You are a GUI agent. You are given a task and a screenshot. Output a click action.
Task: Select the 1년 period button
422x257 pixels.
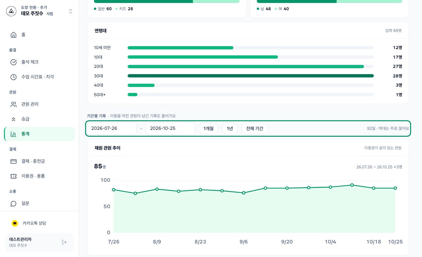[230, 128]
